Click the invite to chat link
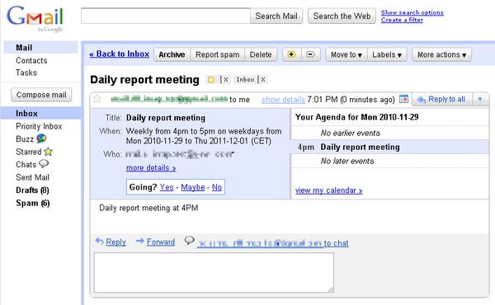 coord(273,243)
